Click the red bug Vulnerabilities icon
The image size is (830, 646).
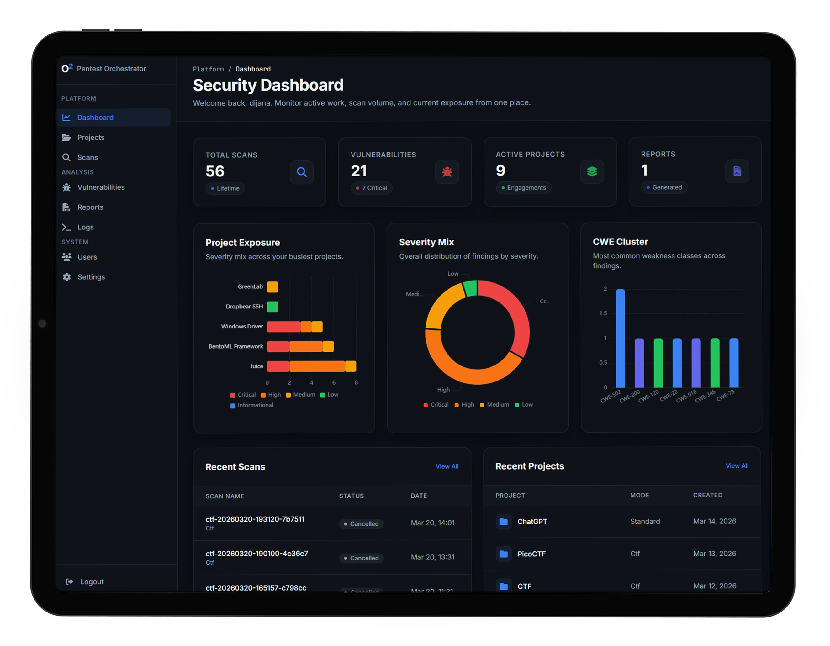pos(447,172)
